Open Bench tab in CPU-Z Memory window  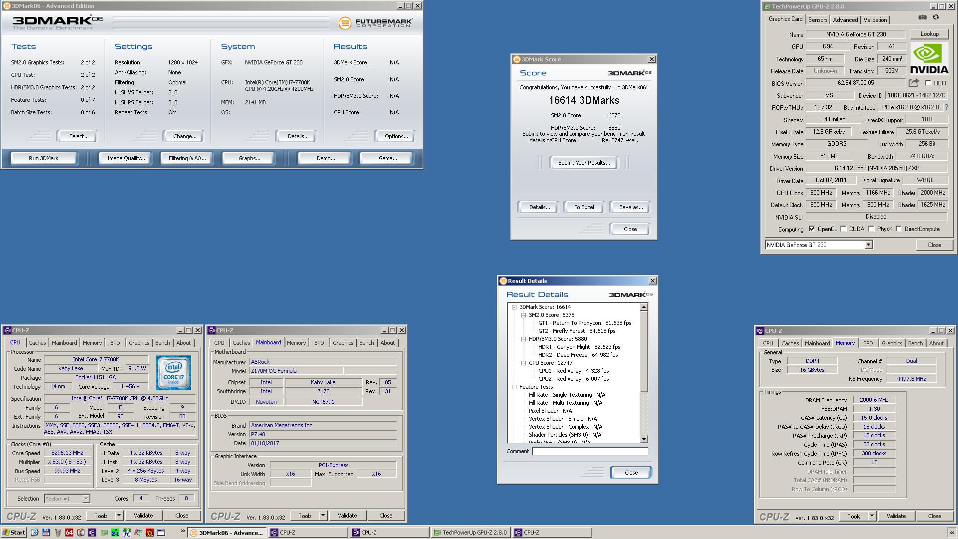[x=915, y=343]
